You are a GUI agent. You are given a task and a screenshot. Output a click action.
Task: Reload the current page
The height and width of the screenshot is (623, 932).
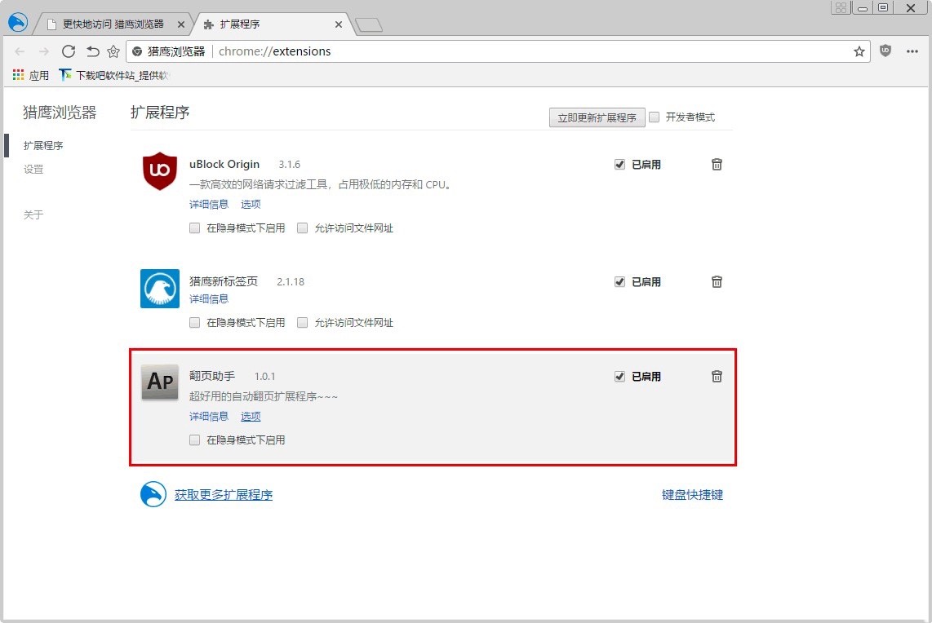[69, 51]
